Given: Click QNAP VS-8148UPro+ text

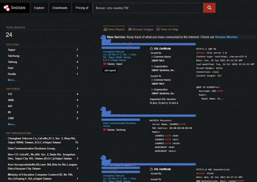Looking at the screenshot, I should (x=208, y=87).
